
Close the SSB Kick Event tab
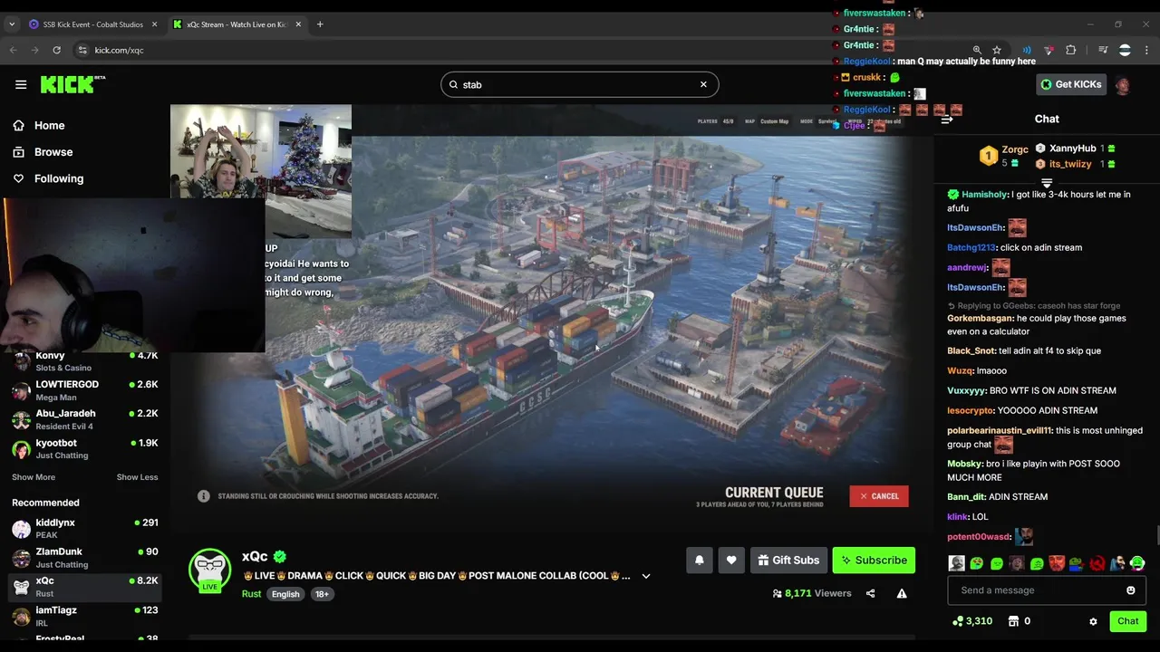(154, 24)
